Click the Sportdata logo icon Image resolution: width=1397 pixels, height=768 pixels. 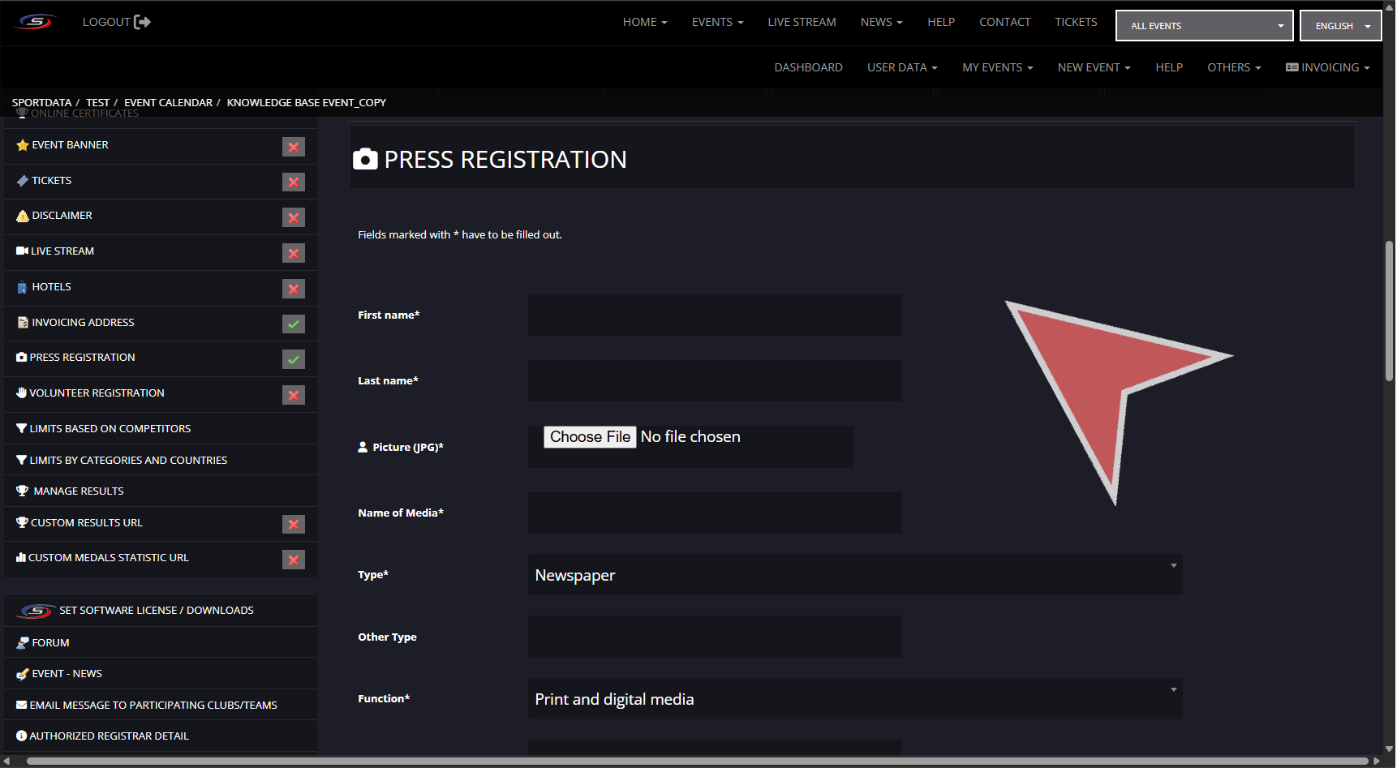click(x=36, y=22)
